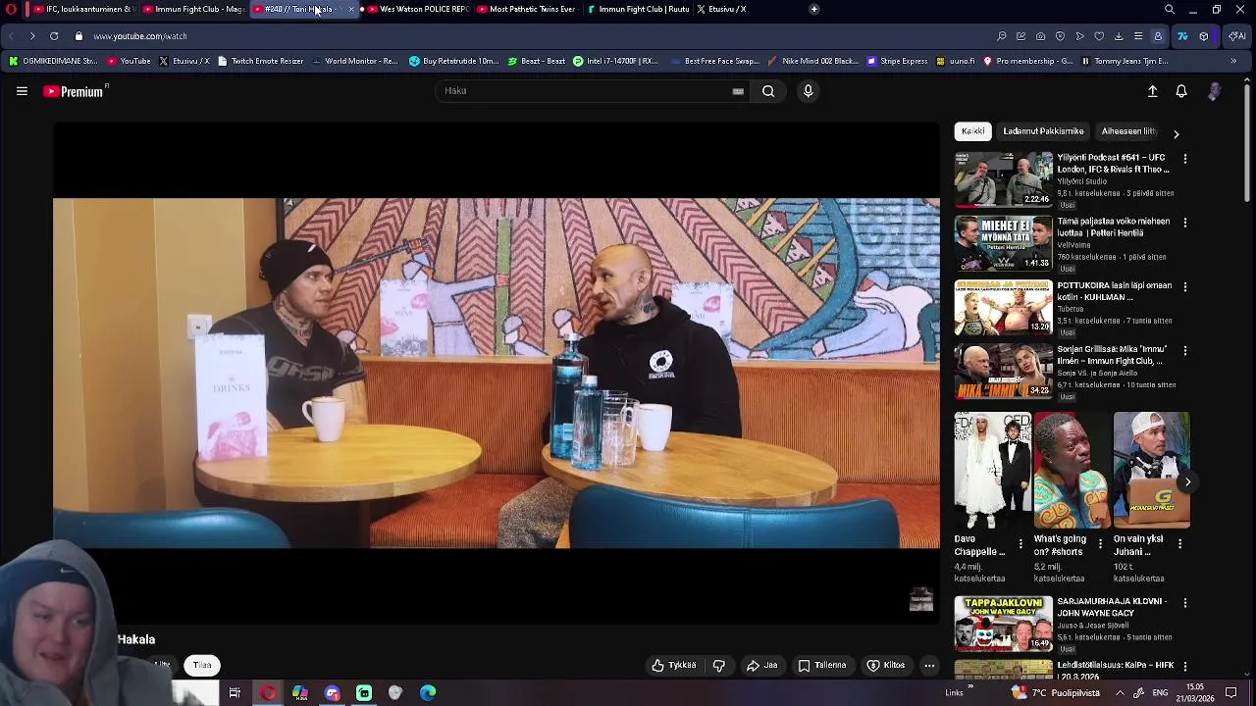Click the channel watermark in video corner
1256x706 pixels.
(x=921, y=600)
